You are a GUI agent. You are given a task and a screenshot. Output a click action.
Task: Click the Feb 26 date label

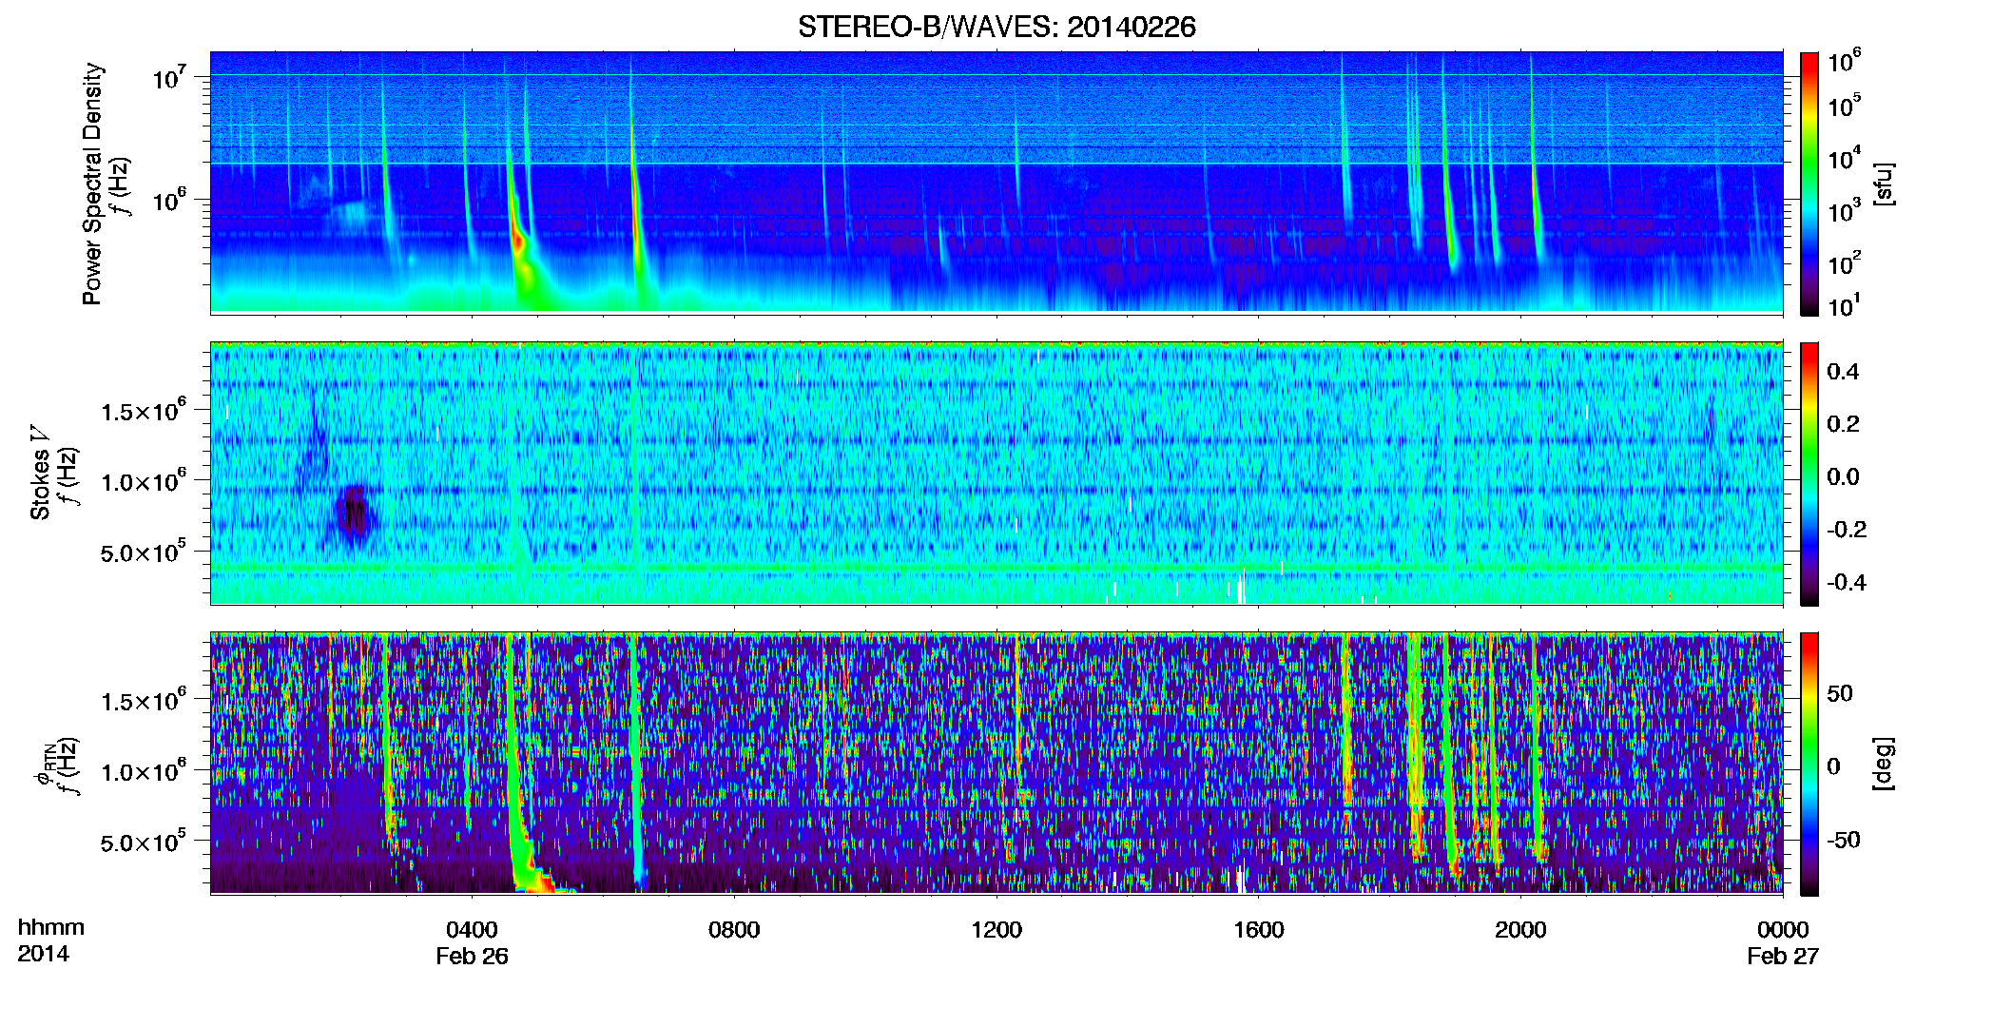coord(472,956)
